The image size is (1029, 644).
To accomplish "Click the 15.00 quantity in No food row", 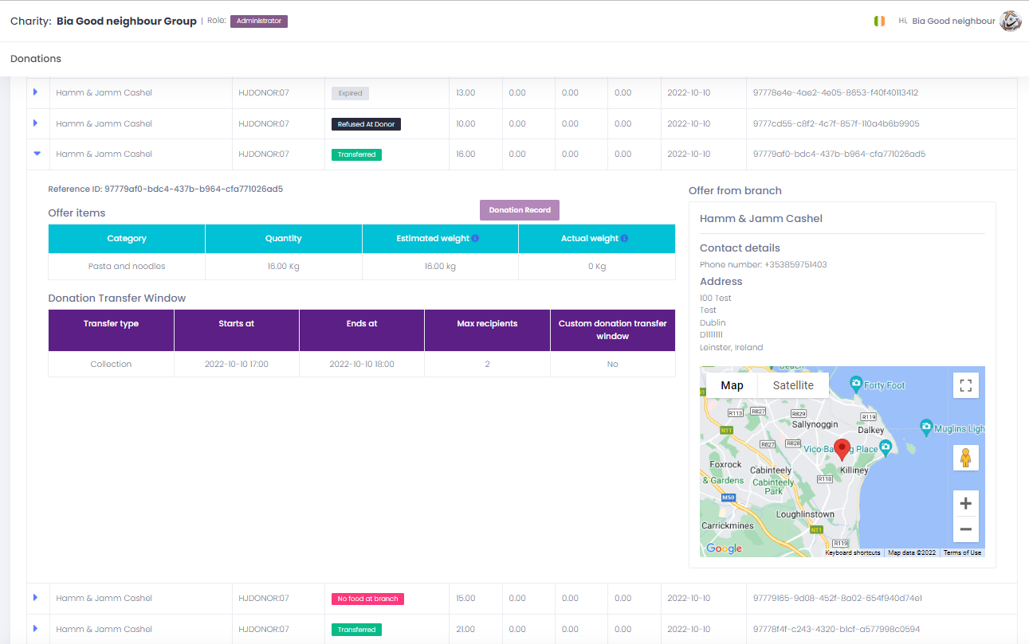I will [465, 598].
